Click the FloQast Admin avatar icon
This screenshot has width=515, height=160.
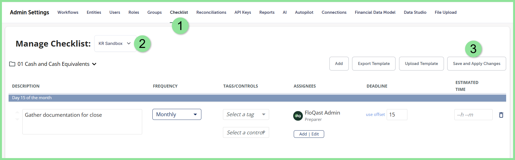pyautogui.click(x=298, y=116)
